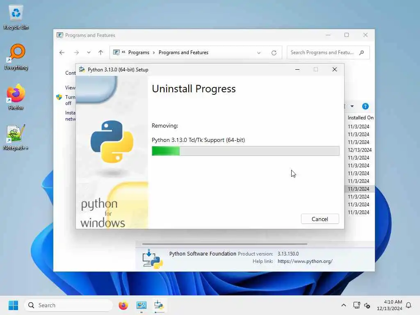Image resolution: width=420 pixels, height=315 pixels.
Task: Click the muted volume tray icon
Action: [367, 305]
